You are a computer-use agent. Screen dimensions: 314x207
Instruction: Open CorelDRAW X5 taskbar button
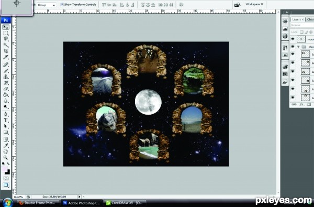(125, 203)
